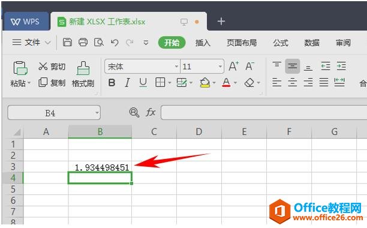Apply yellow fill color
Viewport: 367px width, 228px height.
tap(205, 82)
